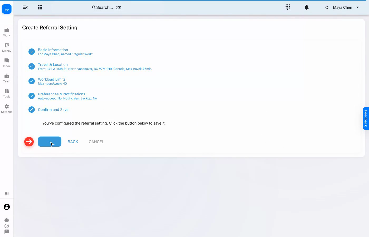Go to Preferences & Notifications step
Image resolution: width=369 pixels, height=237 pixels.
click(61, 94)
